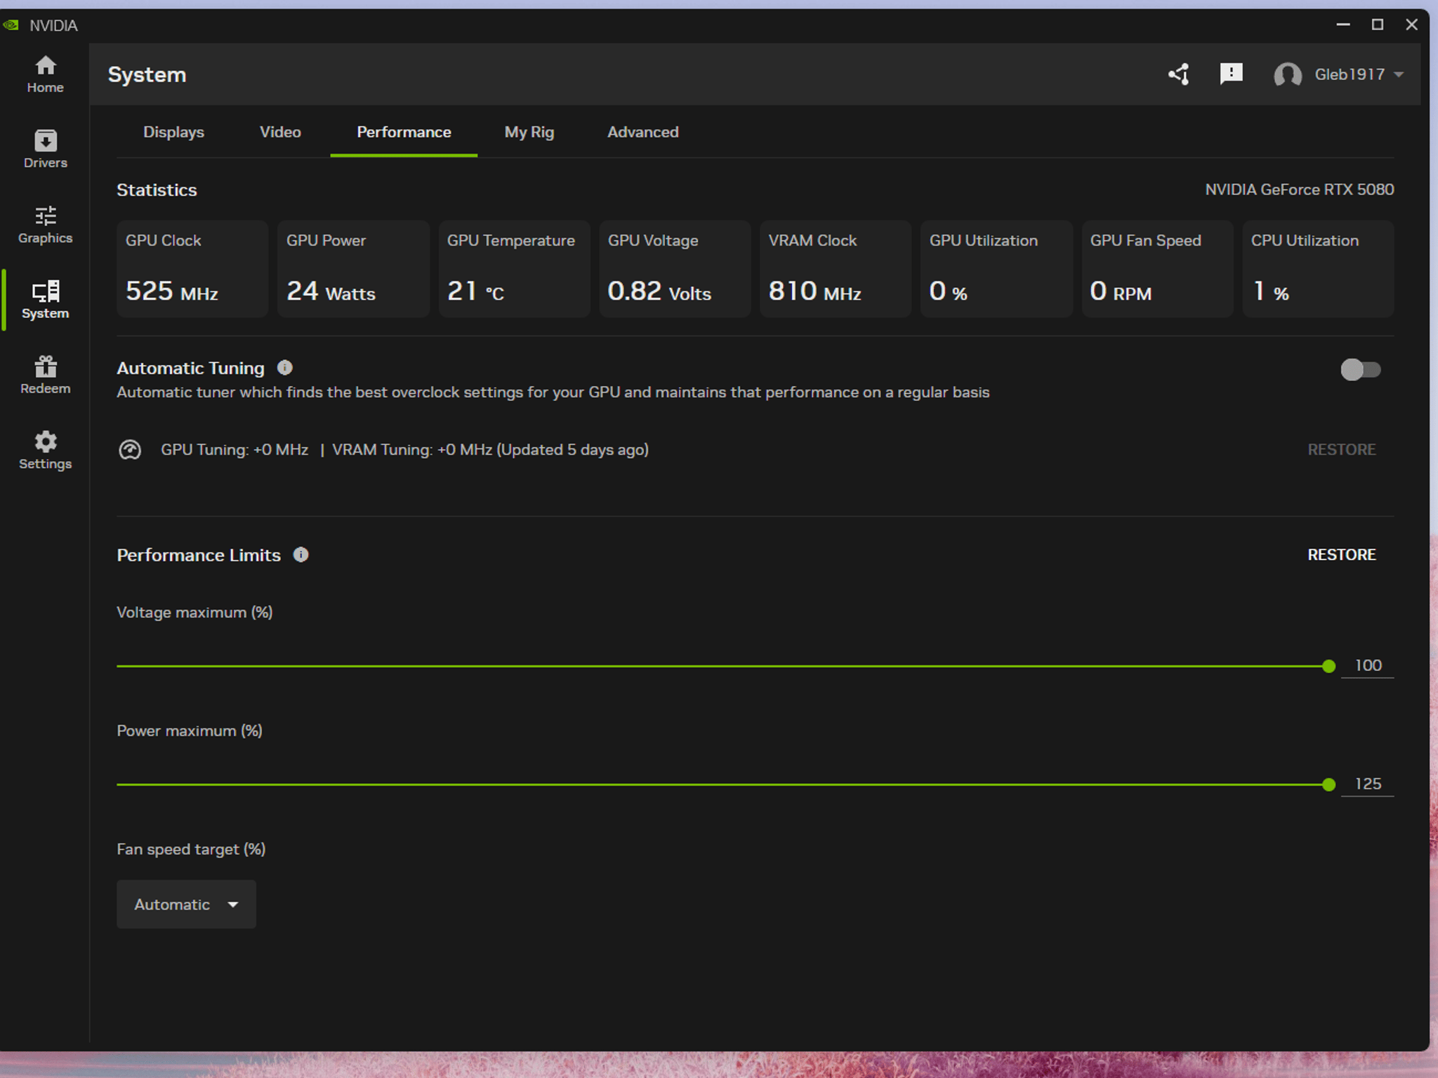Viewport: 1438px width, 1078px height.
Task: Click the NVIDIA logo in title bar
Action: point(11,25)
